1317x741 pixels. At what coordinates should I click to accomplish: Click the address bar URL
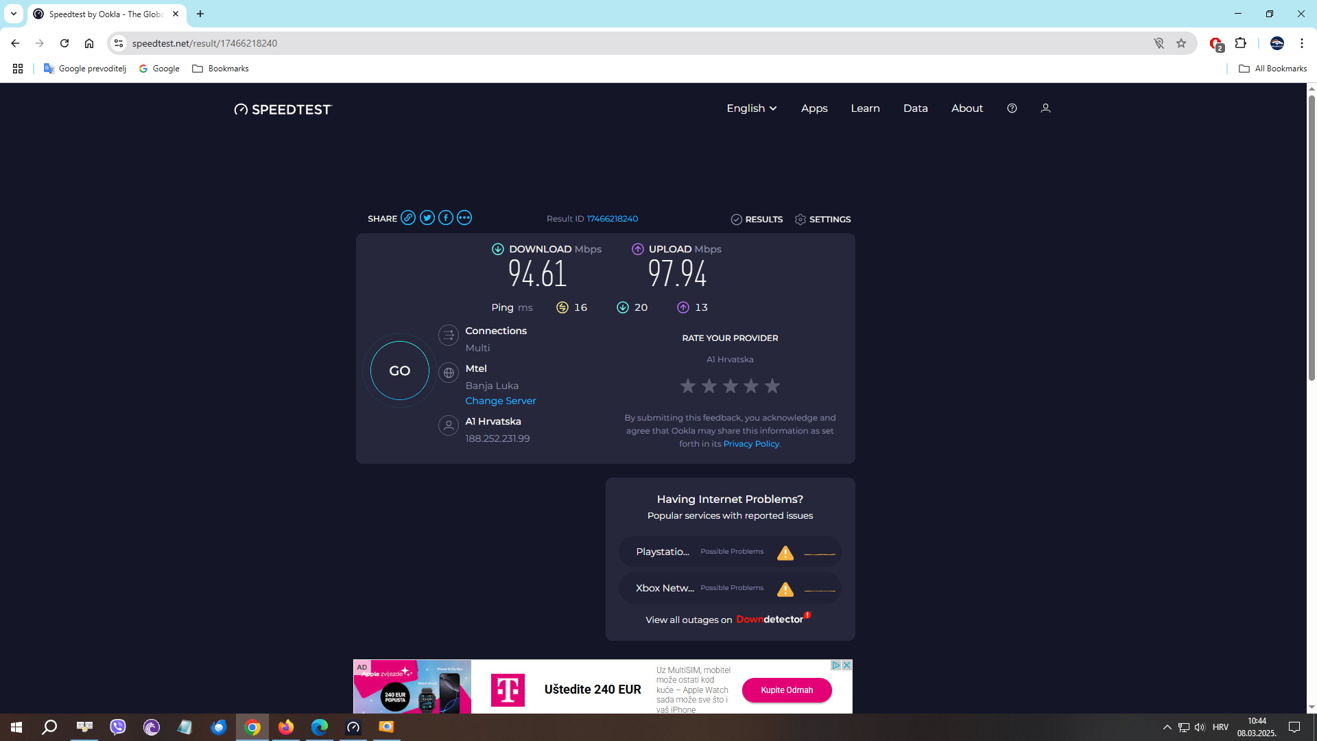(x=204, y=43)
